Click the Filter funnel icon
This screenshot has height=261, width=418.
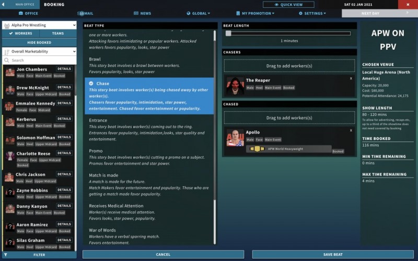coord(6,255)
